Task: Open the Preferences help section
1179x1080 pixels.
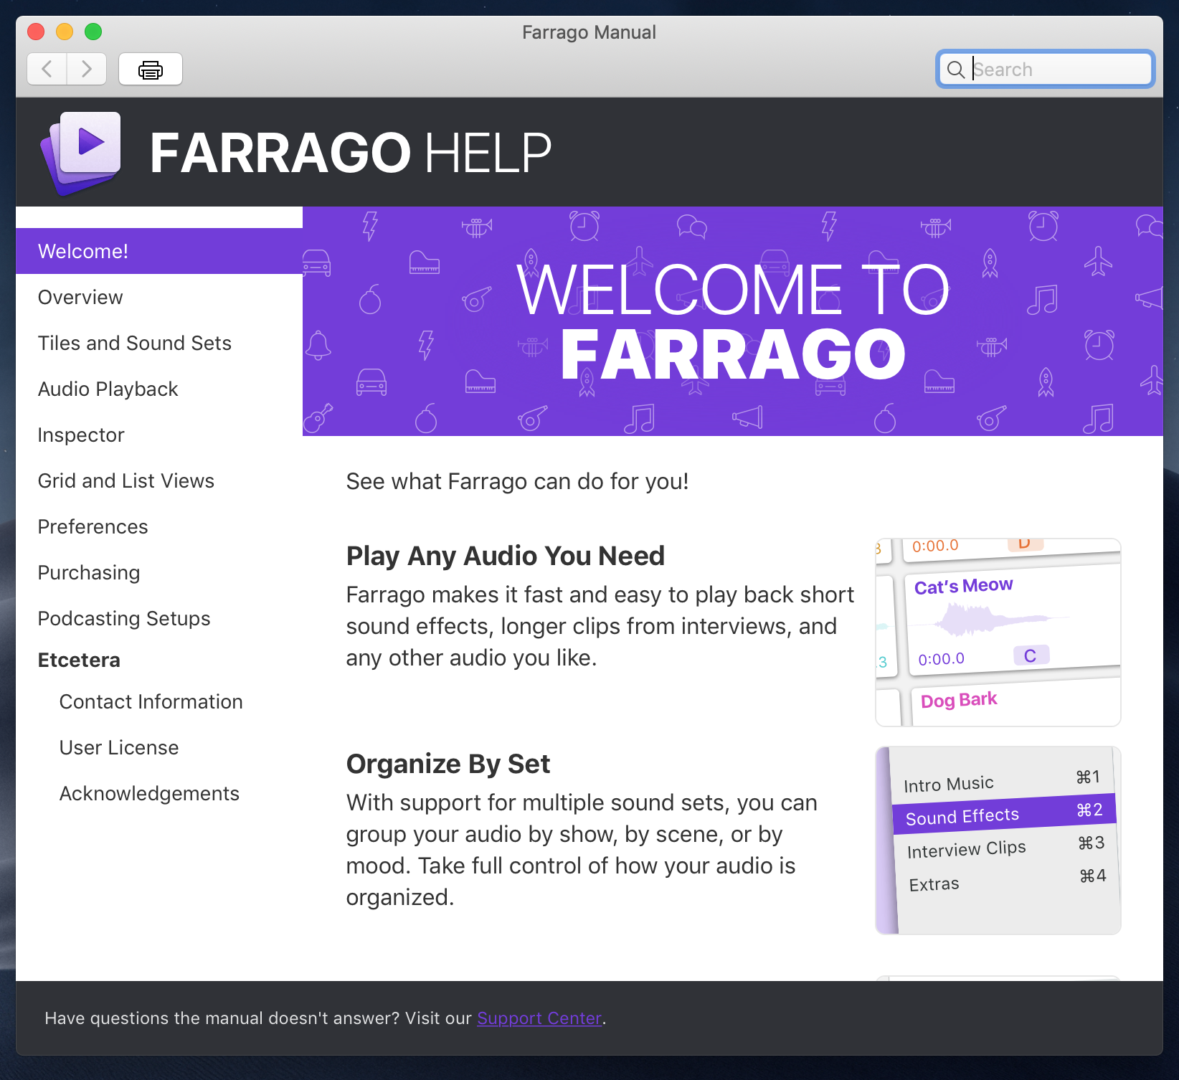Action: tap(93, 526)
